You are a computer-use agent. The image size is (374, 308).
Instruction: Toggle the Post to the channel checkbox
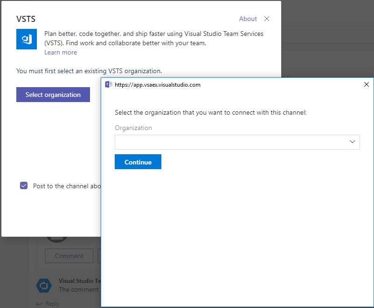coord(24,185)
